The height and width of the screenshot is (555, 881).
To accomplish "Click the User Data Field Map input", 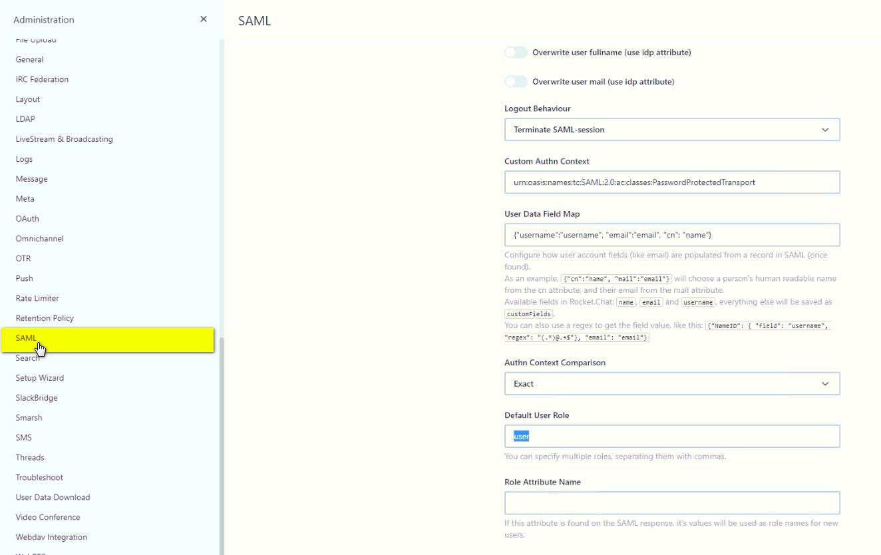I will click(672, 235).
